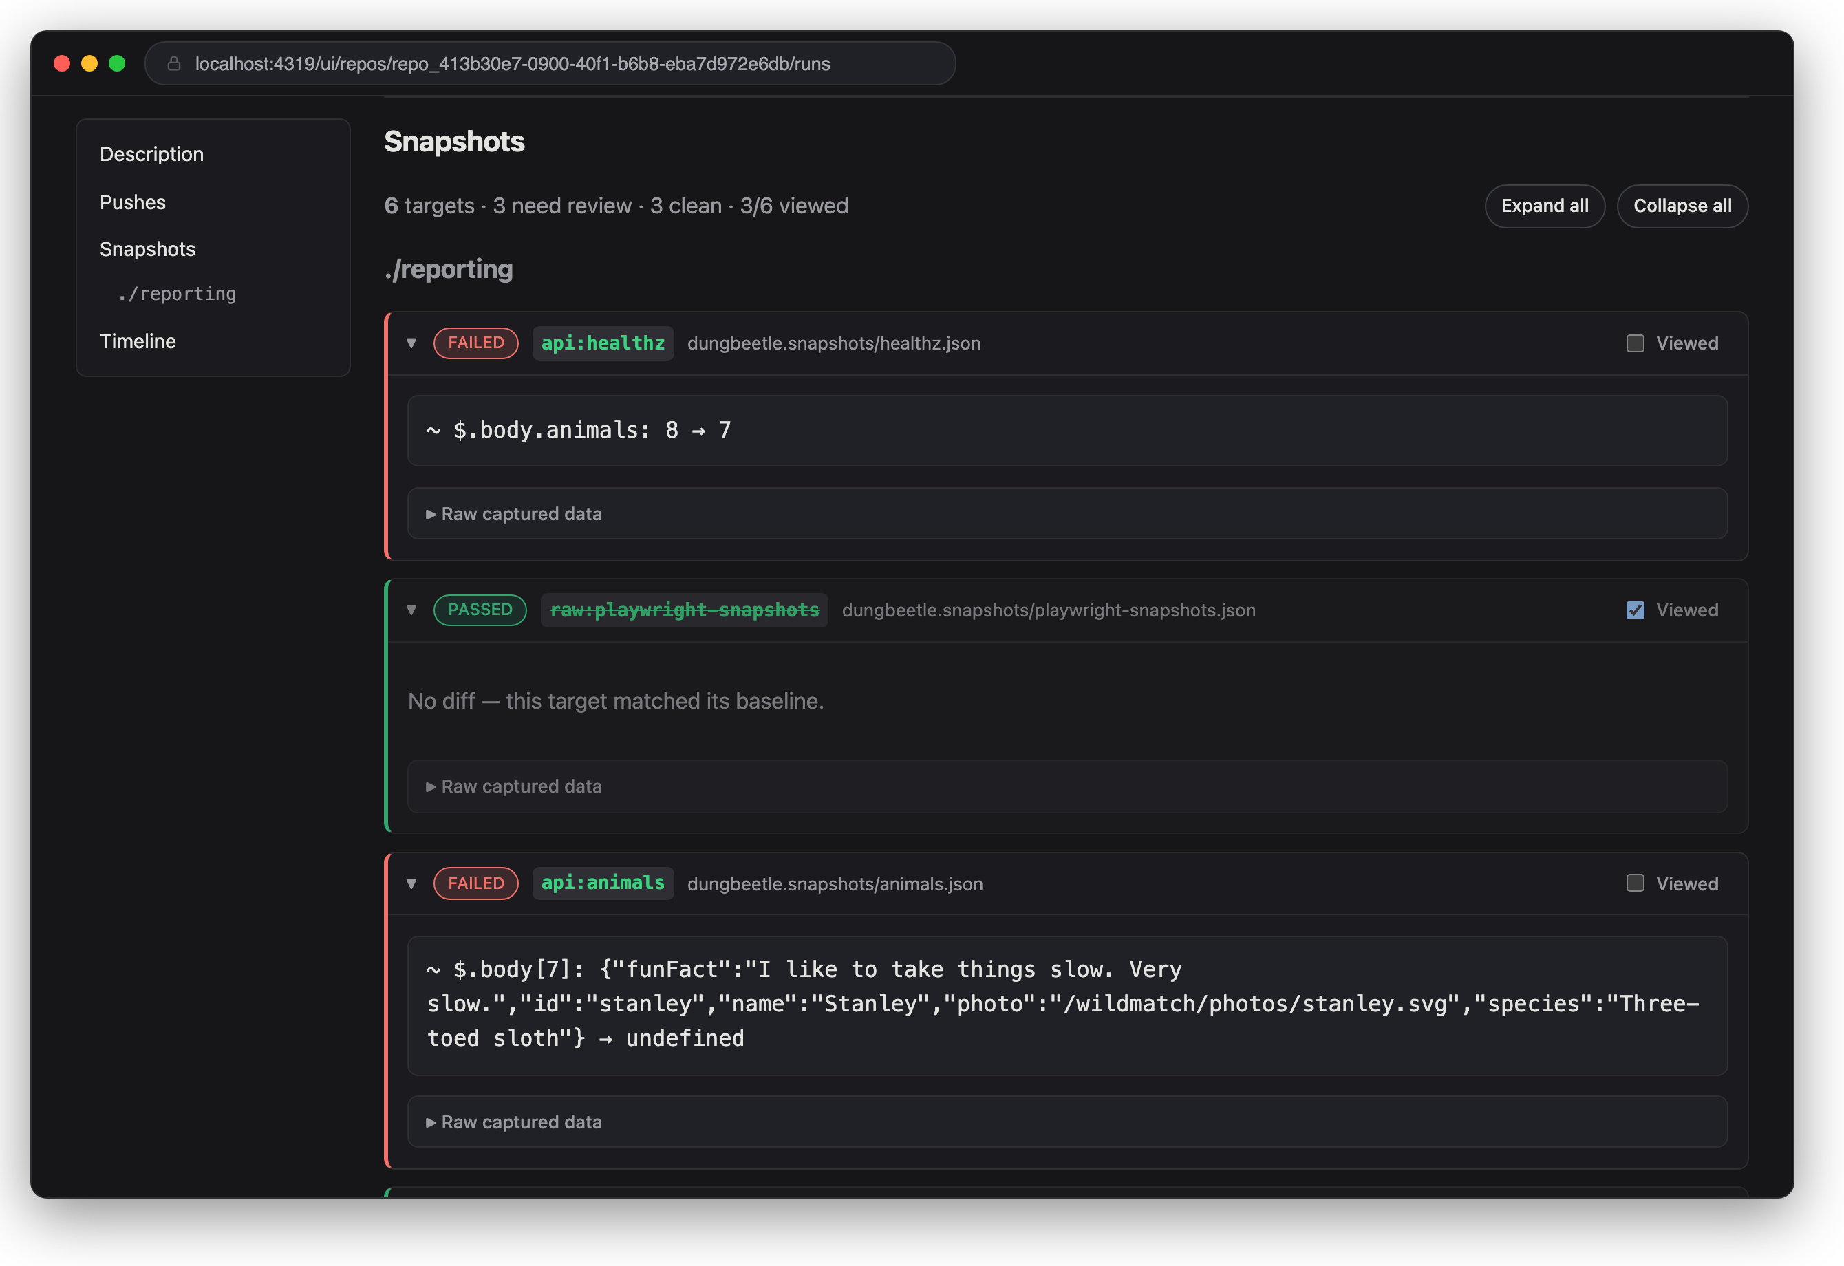Click dungbeetle.snapshots/animals.json path text
Image resolution: width=1844 pixels, height=1266 pixels.
click(x=835, y=883)
